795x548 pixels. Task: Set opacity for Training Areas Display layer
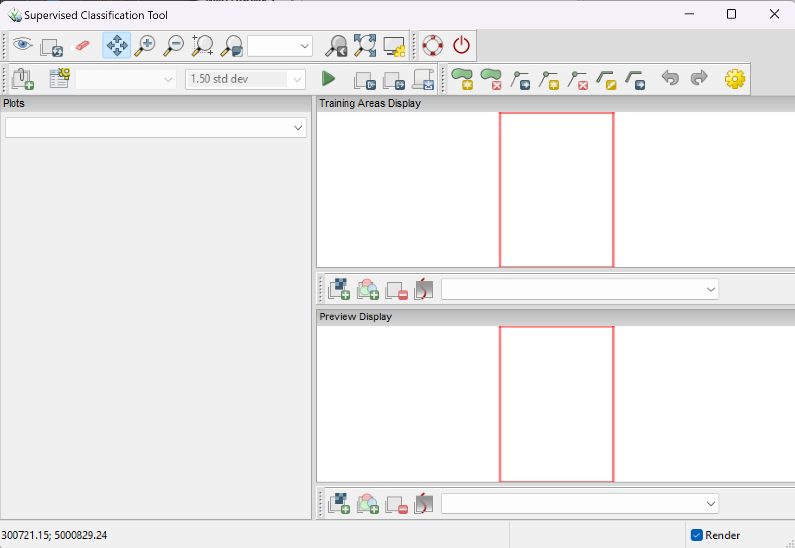(x=423, y=289)
